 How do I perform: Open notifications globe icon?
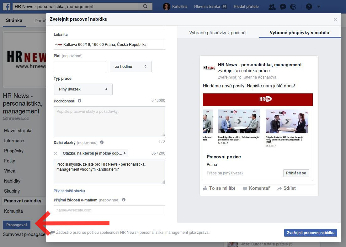tap(293, 7)
